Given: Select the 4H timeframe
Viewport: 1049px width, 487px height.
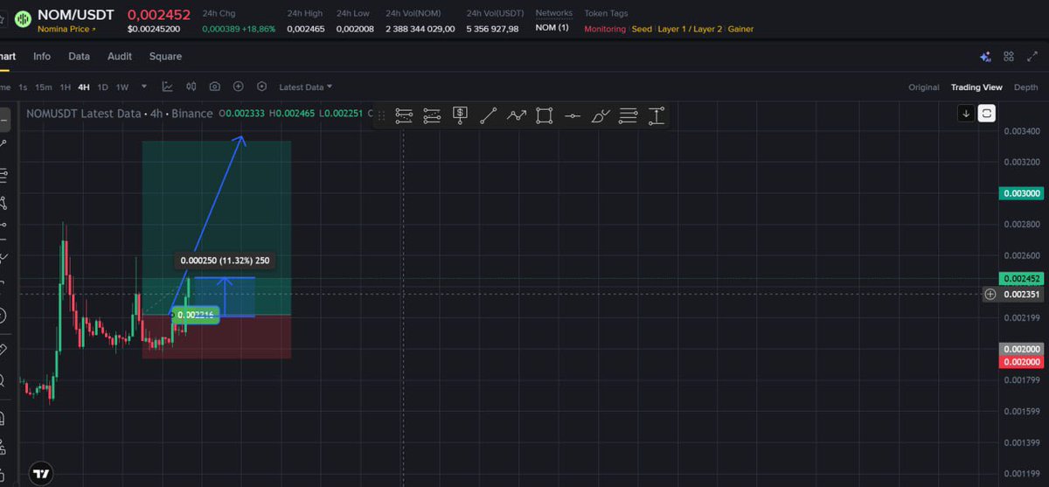Looking at the screenshot, I should pos(84,87).
